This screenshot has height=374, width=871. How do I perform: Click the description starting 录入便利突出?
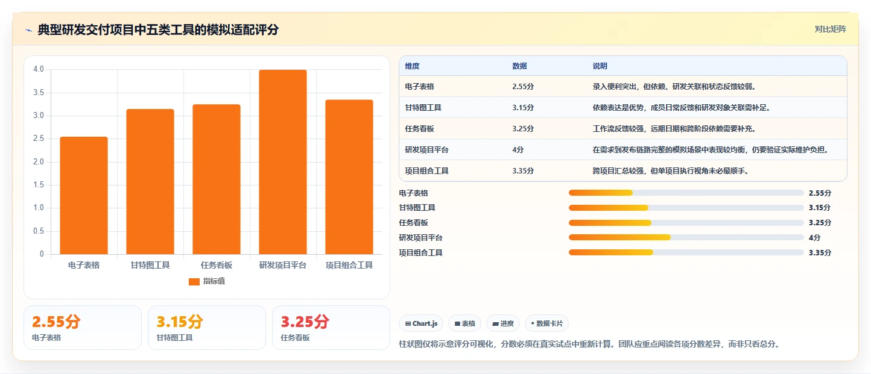[674, 87]
